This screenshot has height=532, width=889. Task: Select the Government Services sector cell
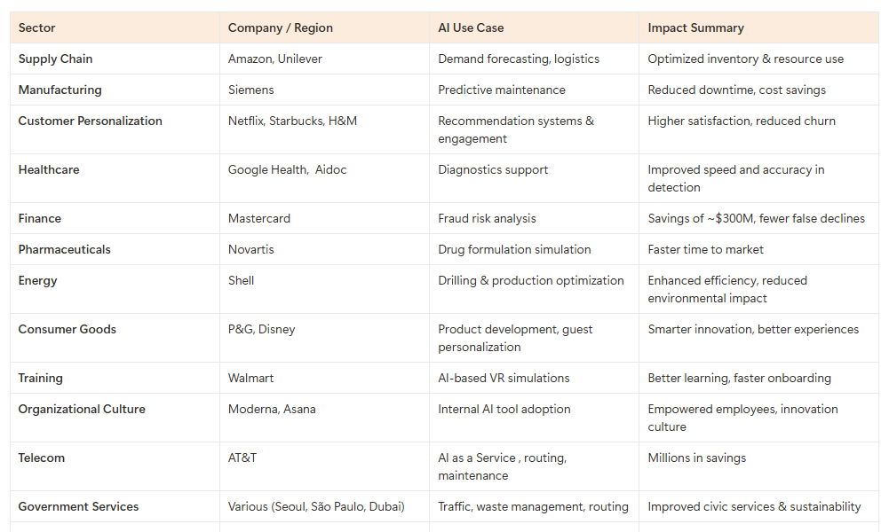79,507
